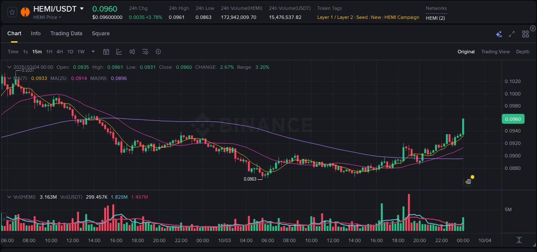Viewport: 537px width, 252px height.
Task: Open the timeframe dropdown arrow next to 1W
Action: tap(92, 52)
